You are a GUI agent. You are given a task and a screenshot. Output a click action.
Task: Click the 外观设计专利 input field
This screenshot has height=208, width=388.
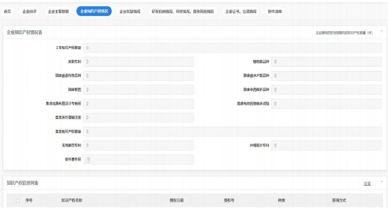pyautogui.click(x=327, y=146)
